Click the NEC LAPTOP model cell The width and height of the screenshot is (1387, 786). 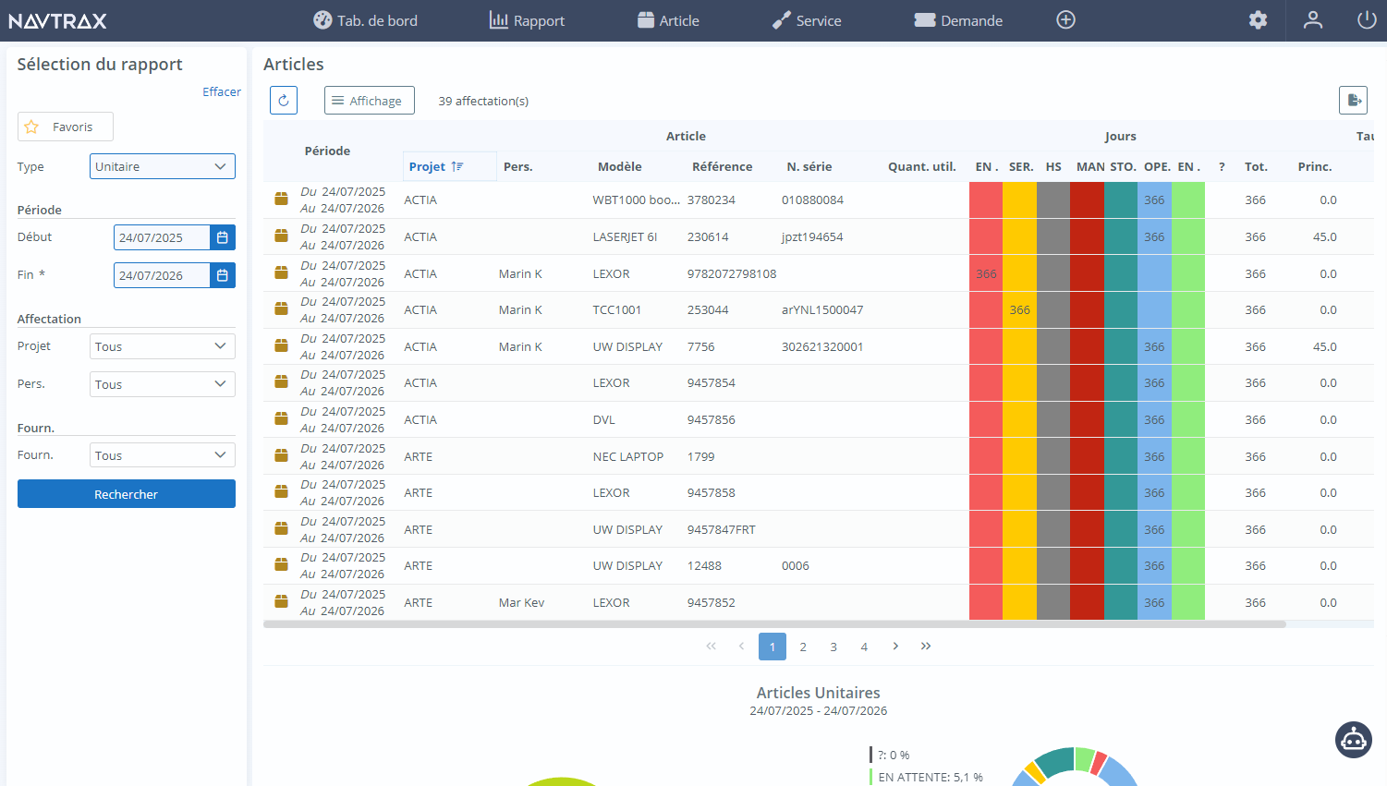(x=628, y=456)
